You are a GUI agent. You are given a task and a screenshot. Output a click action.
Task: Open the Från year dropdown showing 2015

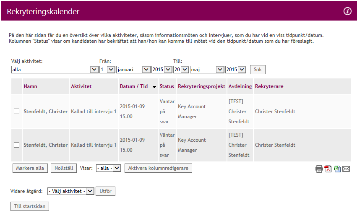tap(162, 70)
